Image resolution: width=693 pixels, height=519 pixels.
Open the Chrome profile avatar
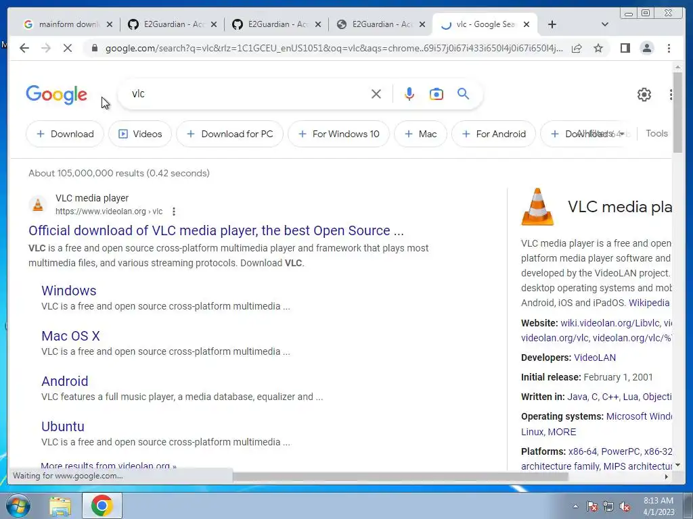pyautogui.click(x=646, y=48)
